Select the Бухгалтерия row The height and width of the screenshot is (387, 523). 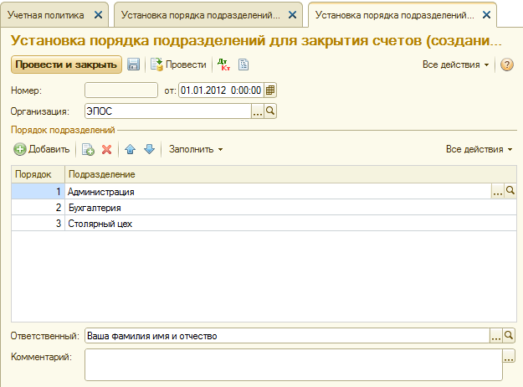tap(264, 208)
